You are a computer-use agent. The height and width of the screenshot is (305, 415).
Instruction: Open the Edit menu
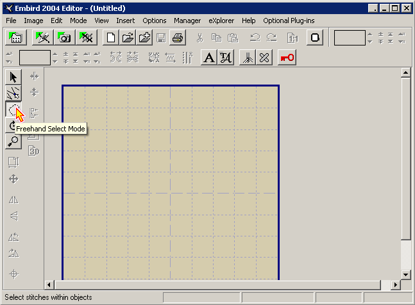56,21
